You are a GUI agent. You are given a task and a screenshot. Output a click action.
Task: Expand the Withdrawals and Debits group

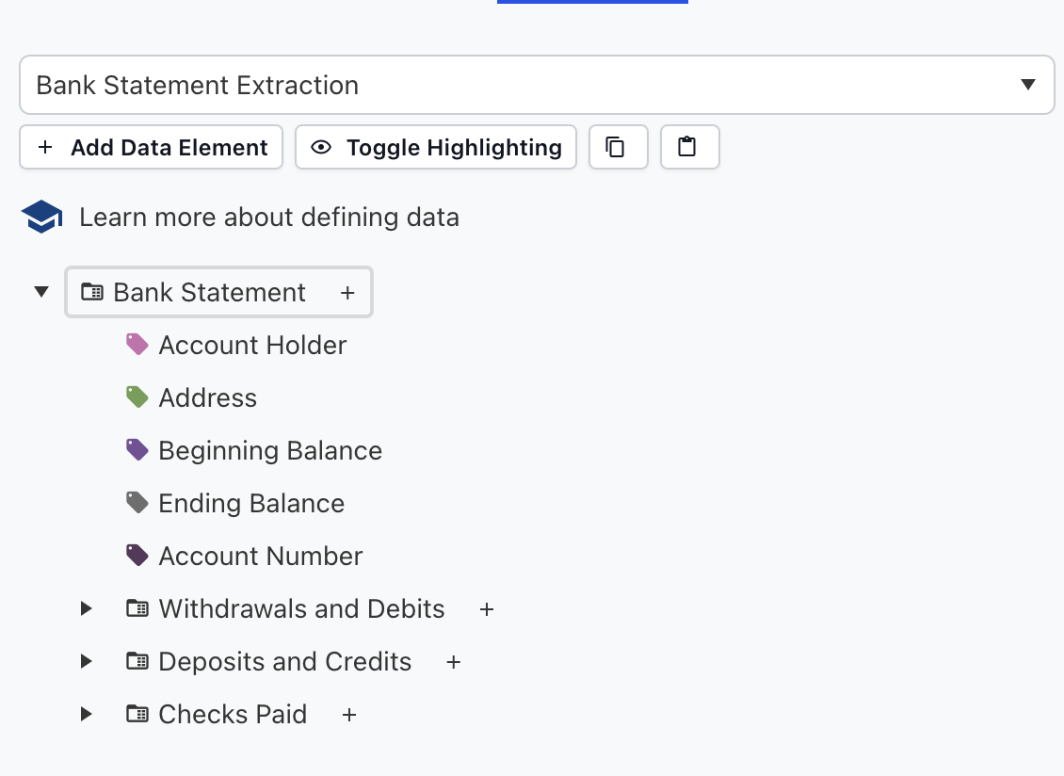(x=85, y=608)
